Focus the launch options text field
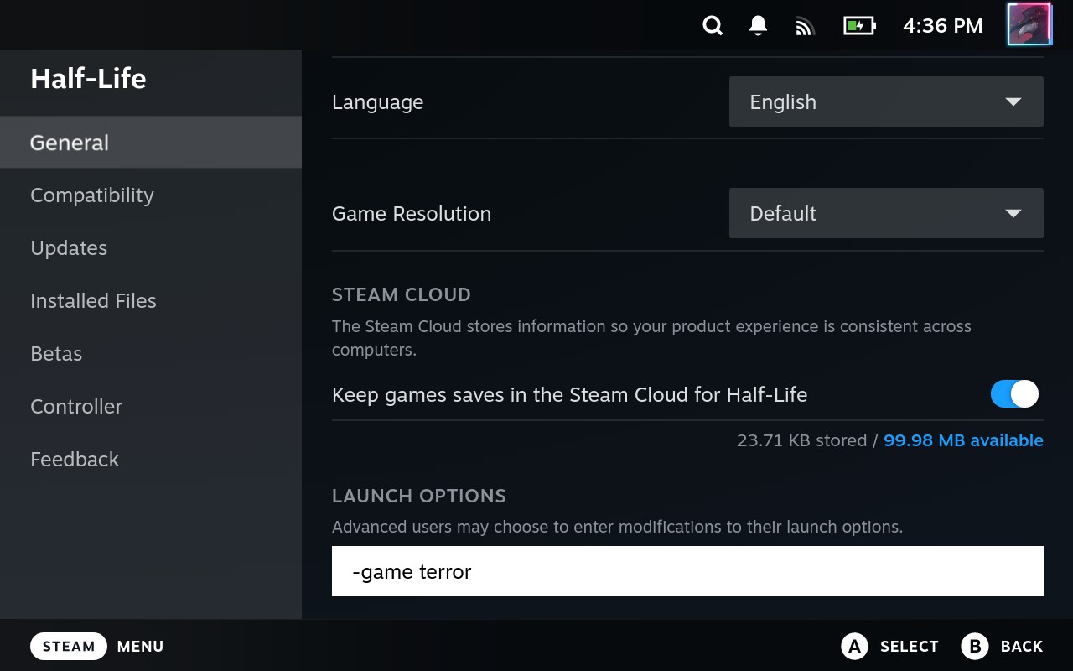 click(687, 571)
